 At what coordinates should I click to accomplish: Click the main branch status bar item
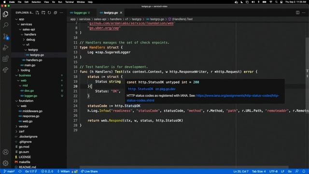tap(9, 172)
